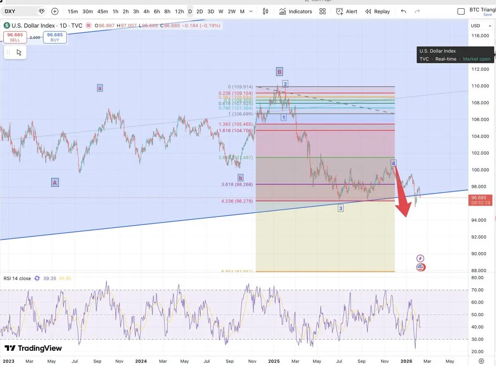Click the US flag economic event marker

pyautogui.click(x=420, y=267)
